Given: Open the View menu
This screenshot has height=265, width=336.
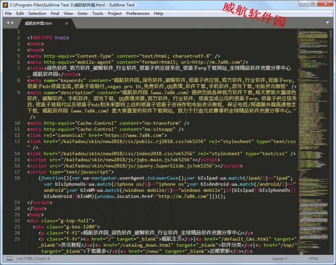Looking at the screenshot, I should 68,13.
